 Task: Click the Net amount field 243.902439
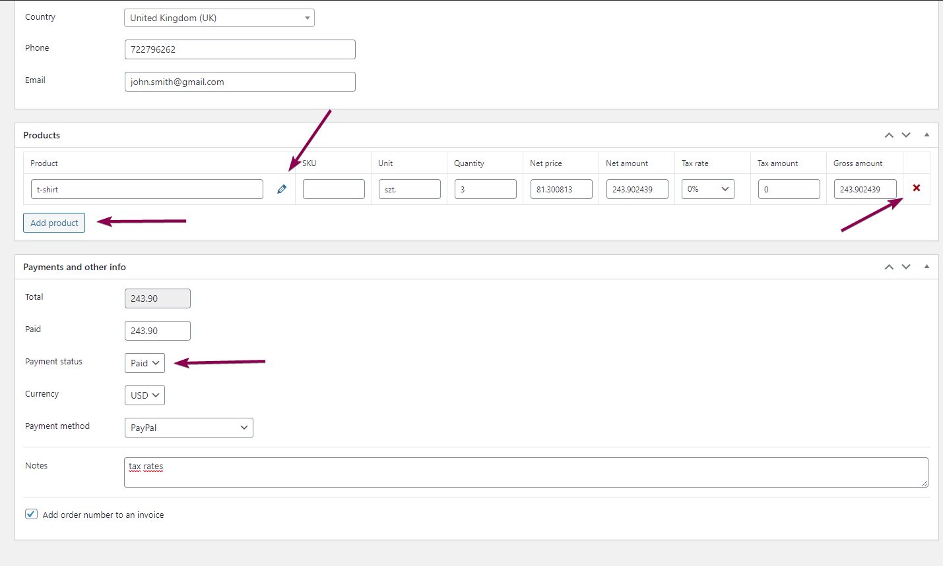pos(637,189)
